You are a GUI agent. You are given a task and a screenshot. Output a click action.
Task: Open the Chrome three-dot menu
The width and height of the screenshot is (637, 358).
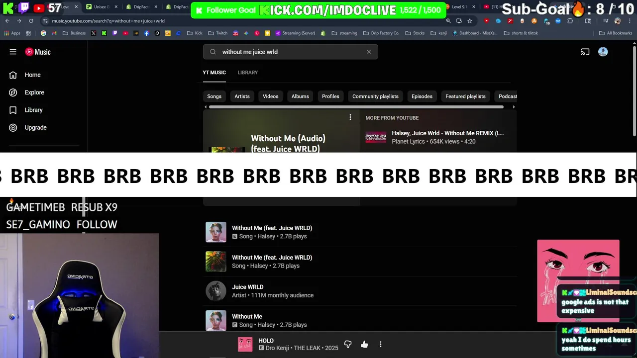pyautogui.click(x=629, y=21)
